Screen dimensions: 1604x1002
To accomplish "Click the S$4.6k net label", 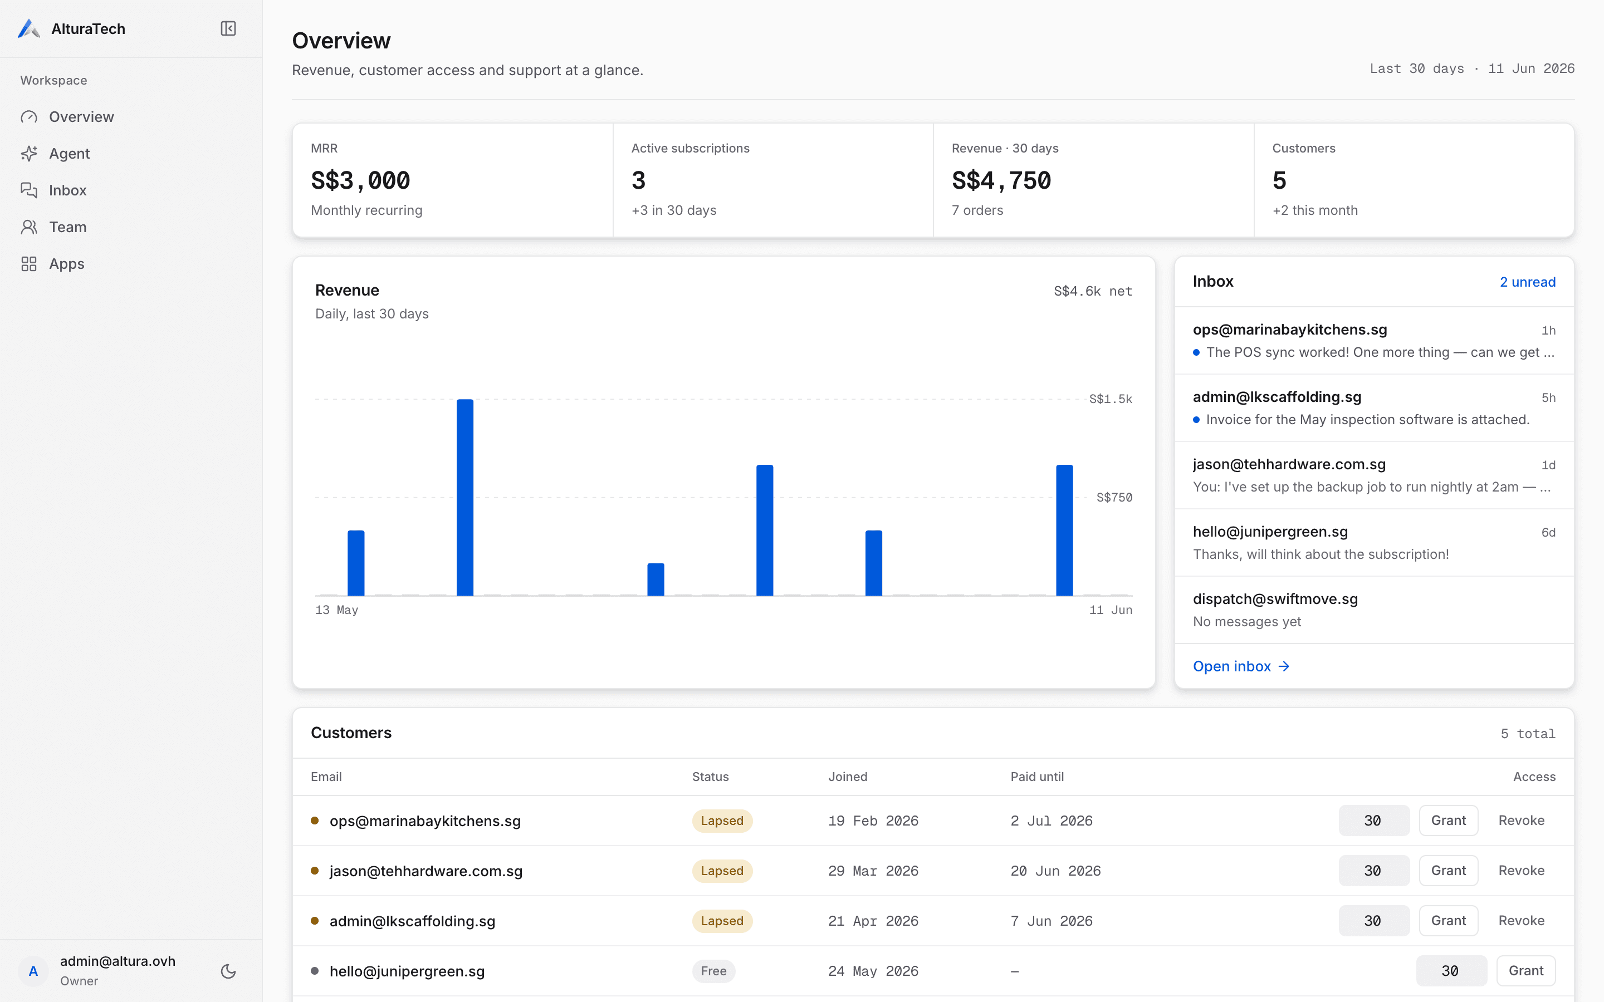I will pos(1092,291).
